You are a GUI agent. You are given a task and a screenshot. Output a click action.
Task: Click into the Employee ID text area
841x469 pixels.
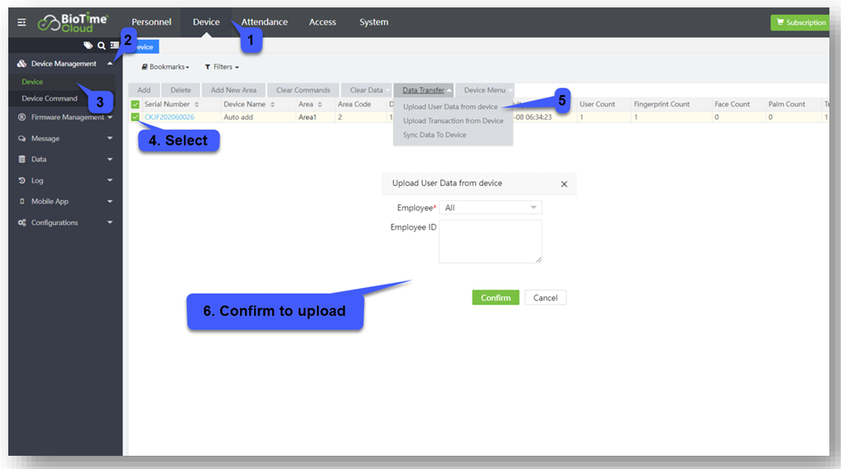(x=490, y=242)
